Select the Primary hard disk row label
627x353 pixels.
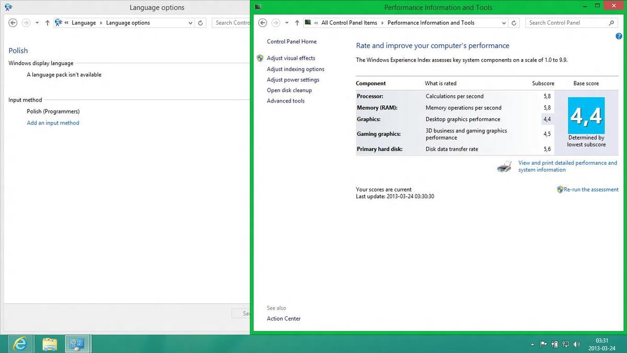[x=380, y=149]
